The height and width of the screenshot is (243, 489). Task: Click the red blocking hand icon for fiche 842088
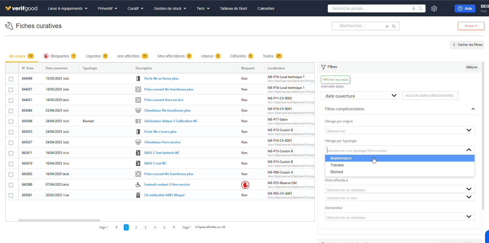click(x=245, y=185)
